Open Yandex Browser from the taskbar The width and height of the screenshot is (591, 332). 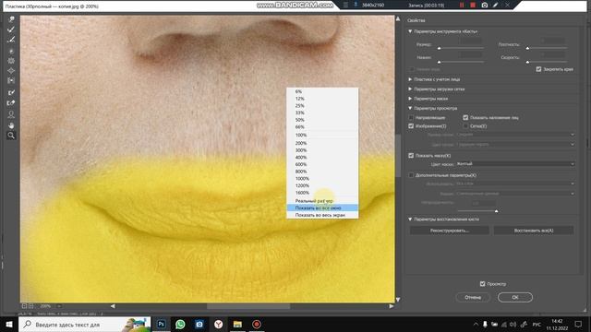pos(218,324)
